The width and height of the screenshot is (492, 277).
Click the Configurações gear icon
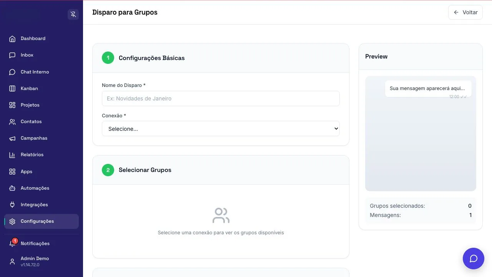pos(12,222)
